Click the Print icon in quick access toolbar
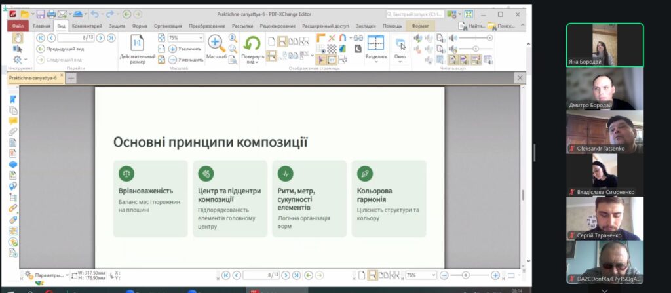 pyautogui.click(x=51, y=14)
